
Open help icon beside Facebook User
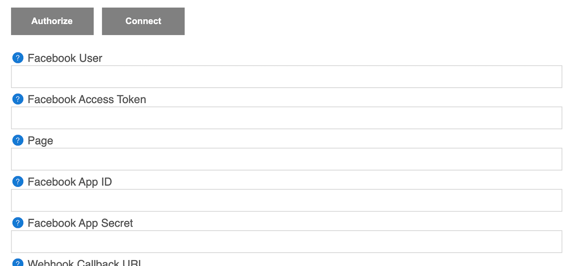pyautogui.click(x=17, y=58)
